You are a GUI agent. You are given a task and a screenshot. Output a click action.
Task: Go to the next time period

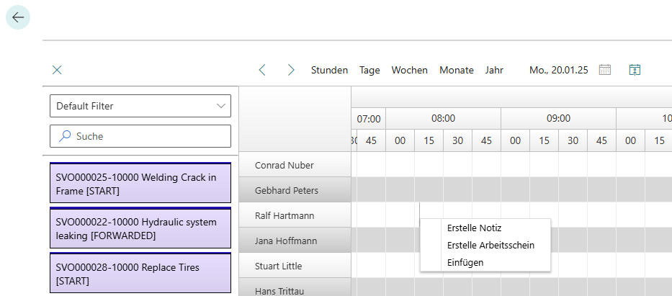click(291, 70)
